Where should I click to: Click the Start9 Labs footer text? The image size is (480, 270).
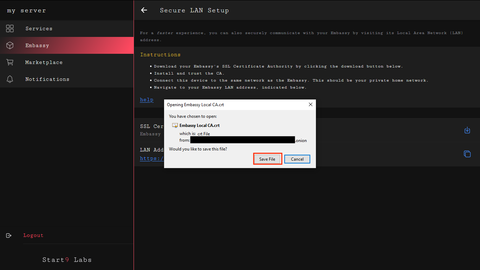(x=67, y=260)
